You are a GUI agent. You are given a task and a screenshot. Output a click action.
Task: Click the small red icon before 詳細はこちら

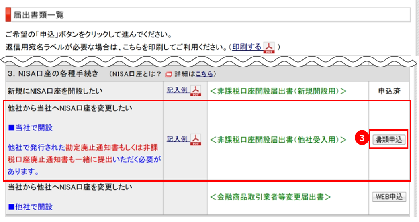[x=169, y=74]
